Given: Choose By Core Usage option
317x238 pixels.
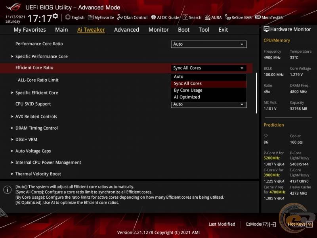Looking at the screenshot, I should click(209, 90).
